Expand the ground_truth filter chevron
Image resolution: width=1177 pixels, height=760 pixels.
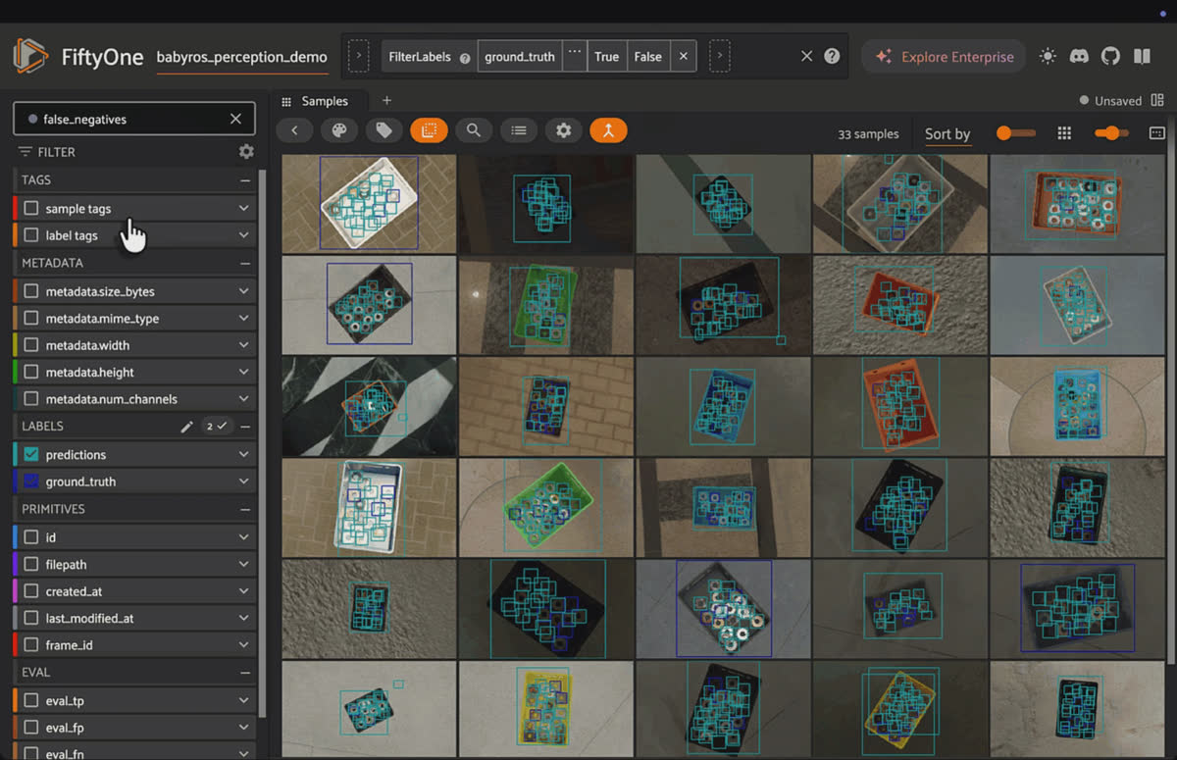tap(243, 481)
